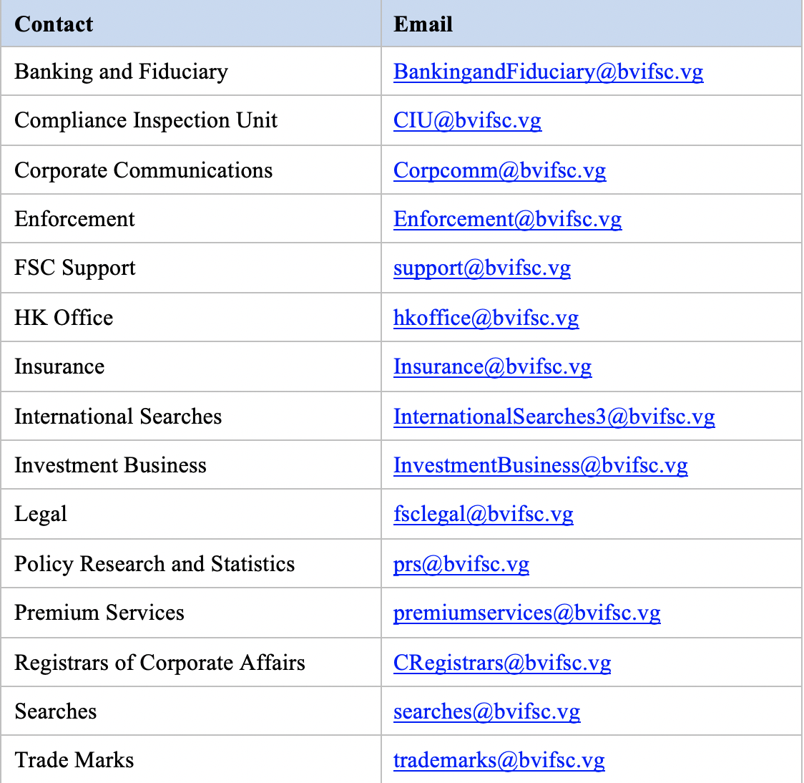Click the Contact column header
The image size is (804, 783).
(x=54, y=24)
